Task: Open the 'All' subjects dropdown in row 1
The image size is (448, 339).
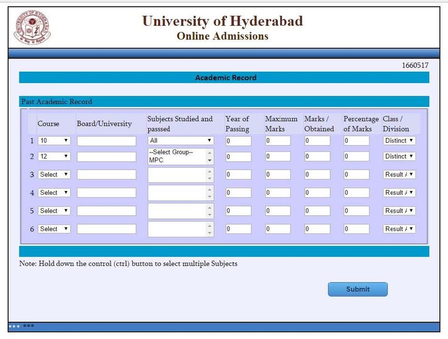Action: coord(181,141)
